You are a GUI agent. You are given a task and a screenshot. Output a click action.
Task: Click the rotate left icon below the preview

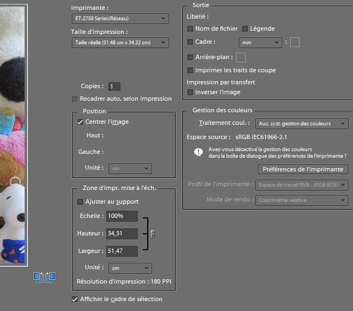[x=38, y=277]
